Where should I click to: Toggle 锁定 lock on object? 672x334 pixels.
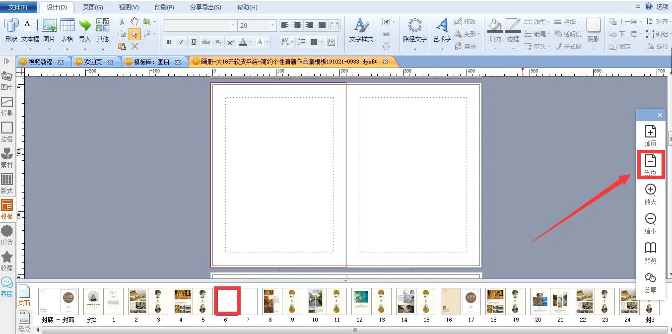click(620, 46)
